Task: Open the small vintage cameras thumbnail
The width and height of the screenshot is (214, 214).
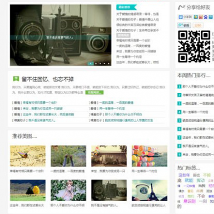Action: pyautogui.click(x=109, y=190)
